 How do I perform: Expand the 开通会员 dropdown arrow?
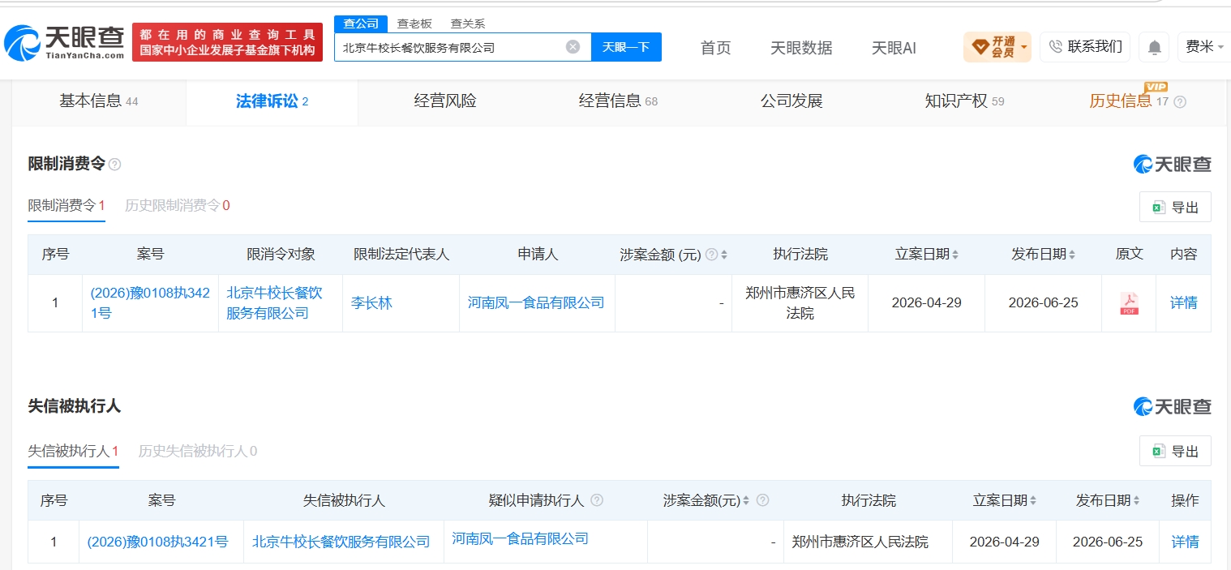pyautogui.click(x=1023, y=47)
